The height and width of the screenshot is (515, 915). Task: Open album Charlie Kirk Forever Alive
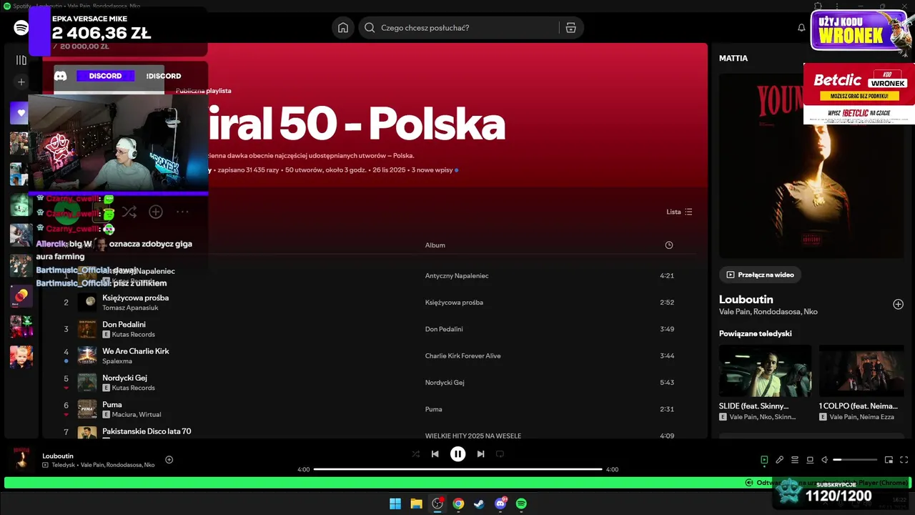[x=463, y=355]
